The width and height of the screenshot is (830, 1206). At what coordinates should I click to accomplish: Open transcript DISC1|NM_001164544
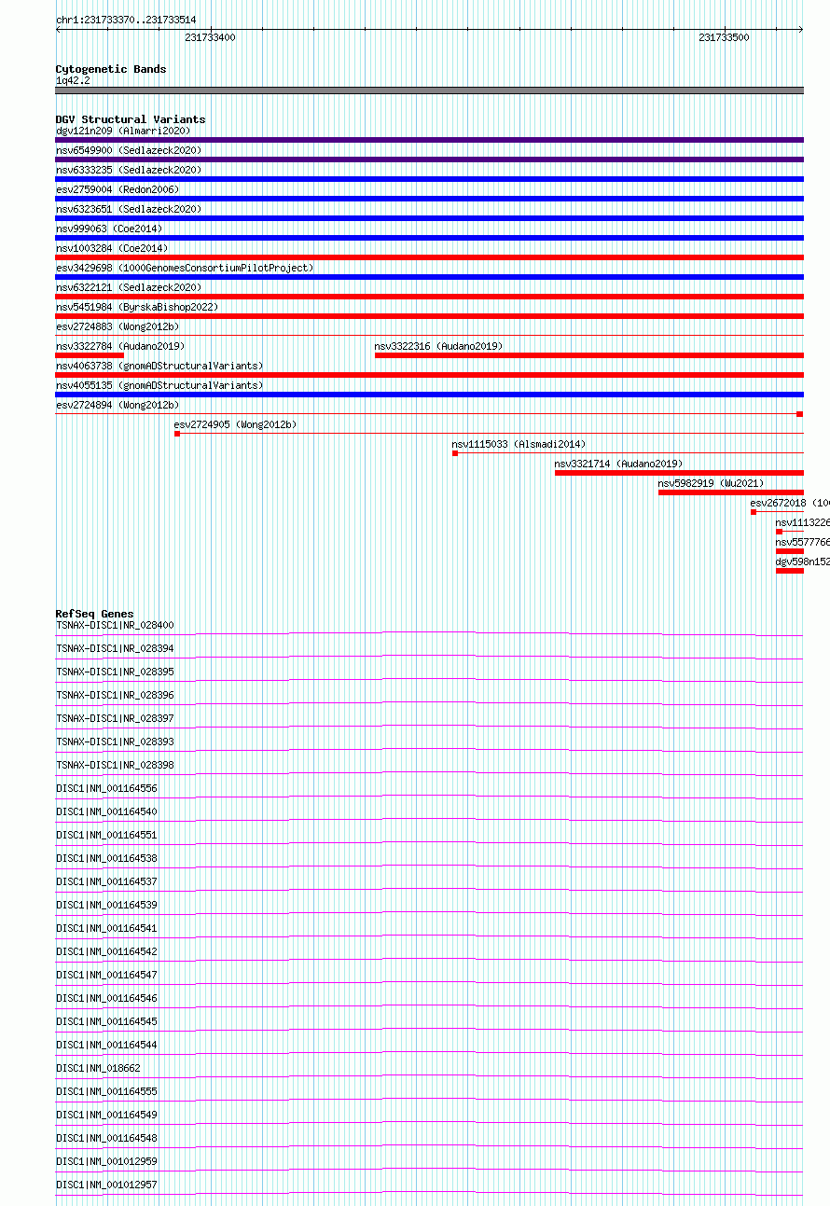click(106, 1045)
